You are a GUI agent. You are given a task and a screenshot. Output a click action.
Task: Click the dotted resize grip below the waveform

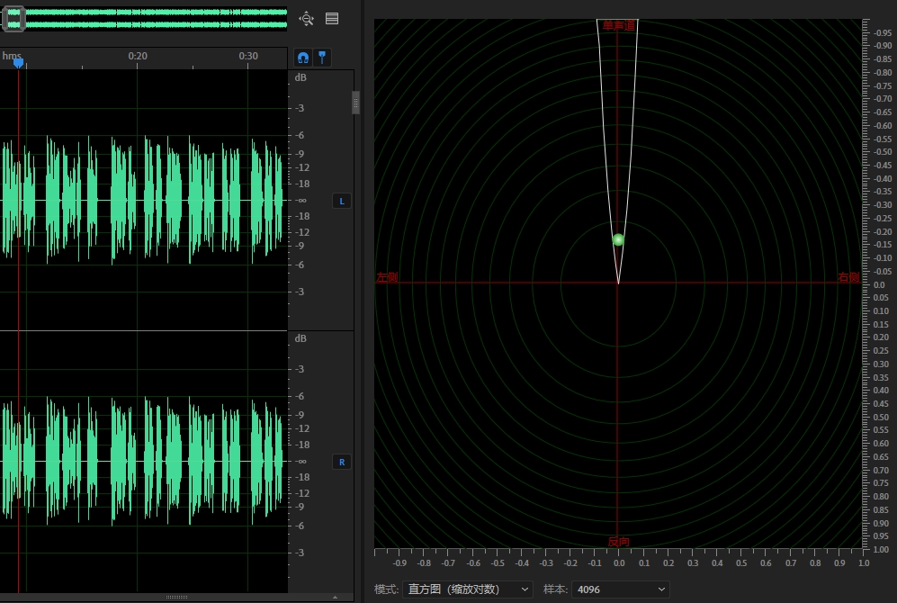click(x=176, y=598)
